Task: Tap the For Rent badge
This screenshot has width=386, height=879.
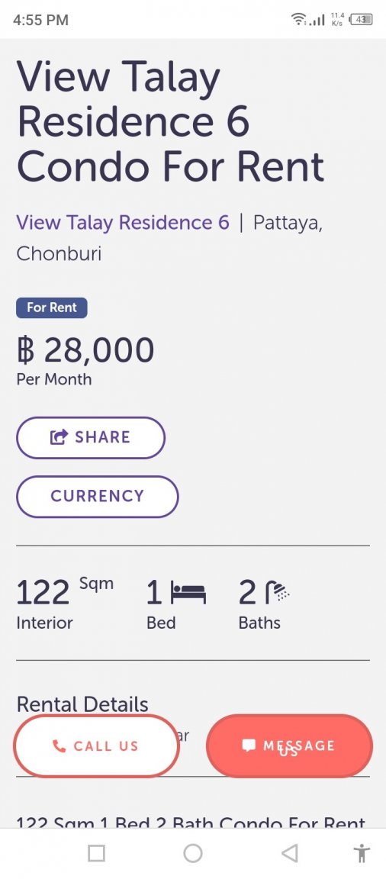Action: click(x=52, y=307)
